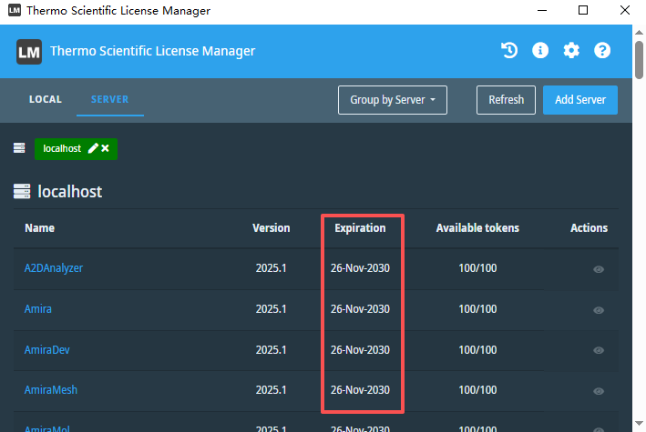Open the AmiraMesh license link
The width and height of the screenshot is (646, 432).
(51, 390)
